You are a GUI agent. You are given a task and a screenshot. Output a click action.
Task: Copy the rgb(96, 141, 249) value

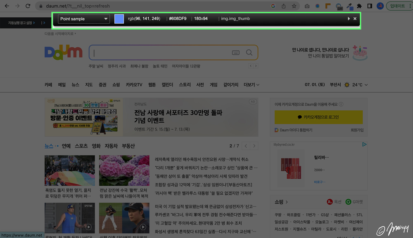coord(144,19)
